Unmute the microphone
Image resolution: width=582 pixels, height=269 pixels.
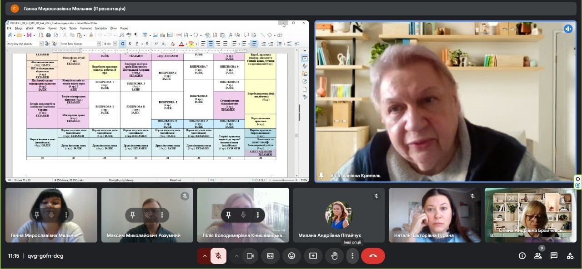pyautogui.click(x=218, y=256)
